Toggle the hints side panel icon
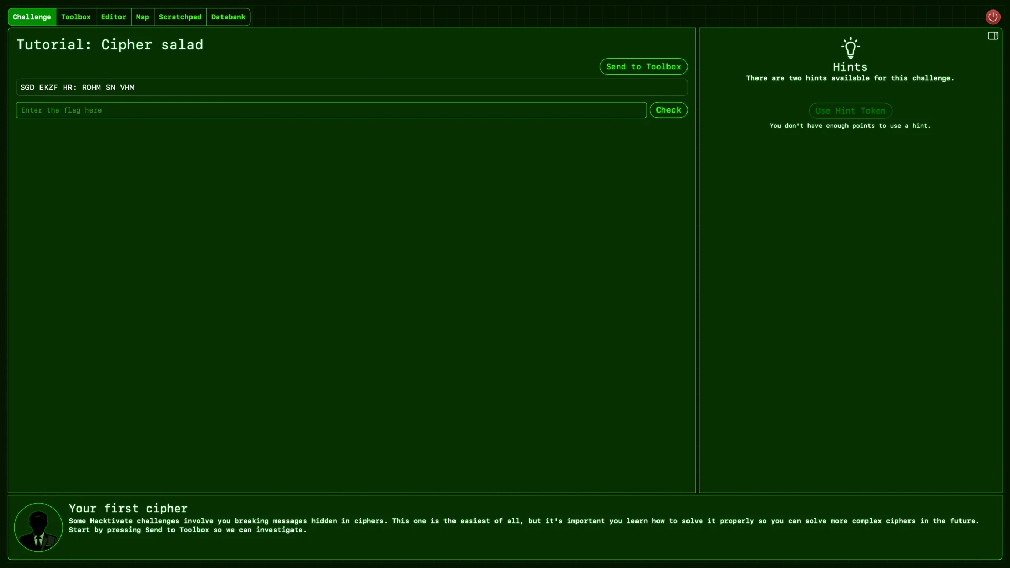The width and height of the screenshot is (1010, 568). (x=993, y=36)
